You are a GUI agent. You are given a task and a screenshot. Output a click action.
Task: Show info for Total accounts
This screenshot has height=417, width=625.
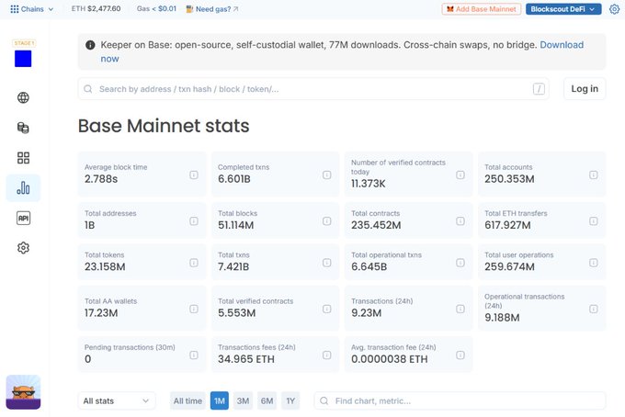[594, 175]
